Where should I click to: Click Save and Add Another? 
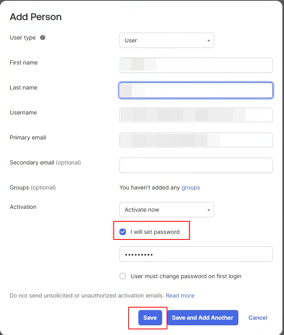pos(203,318)
